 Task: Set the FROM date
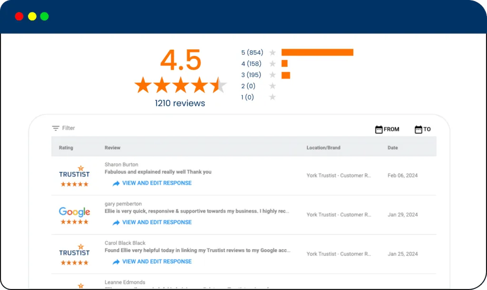(391, 129)
